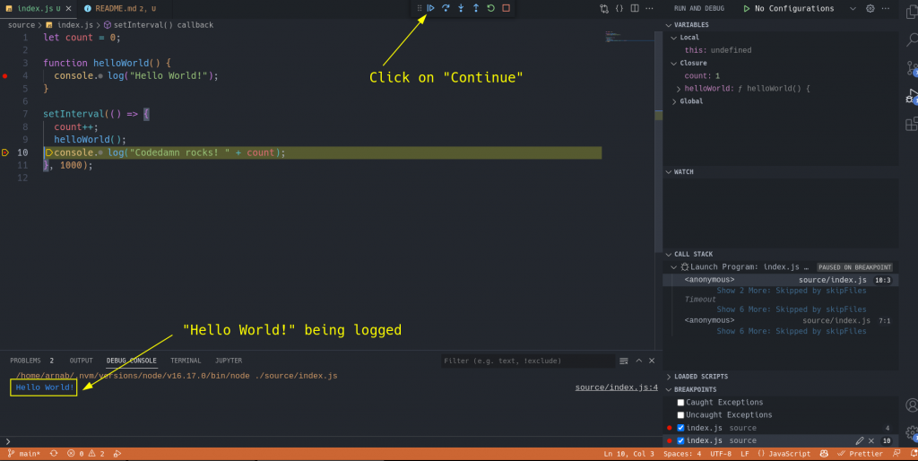
Task: Open the Jupyter panel tab
Action: (x=229, y=361)
